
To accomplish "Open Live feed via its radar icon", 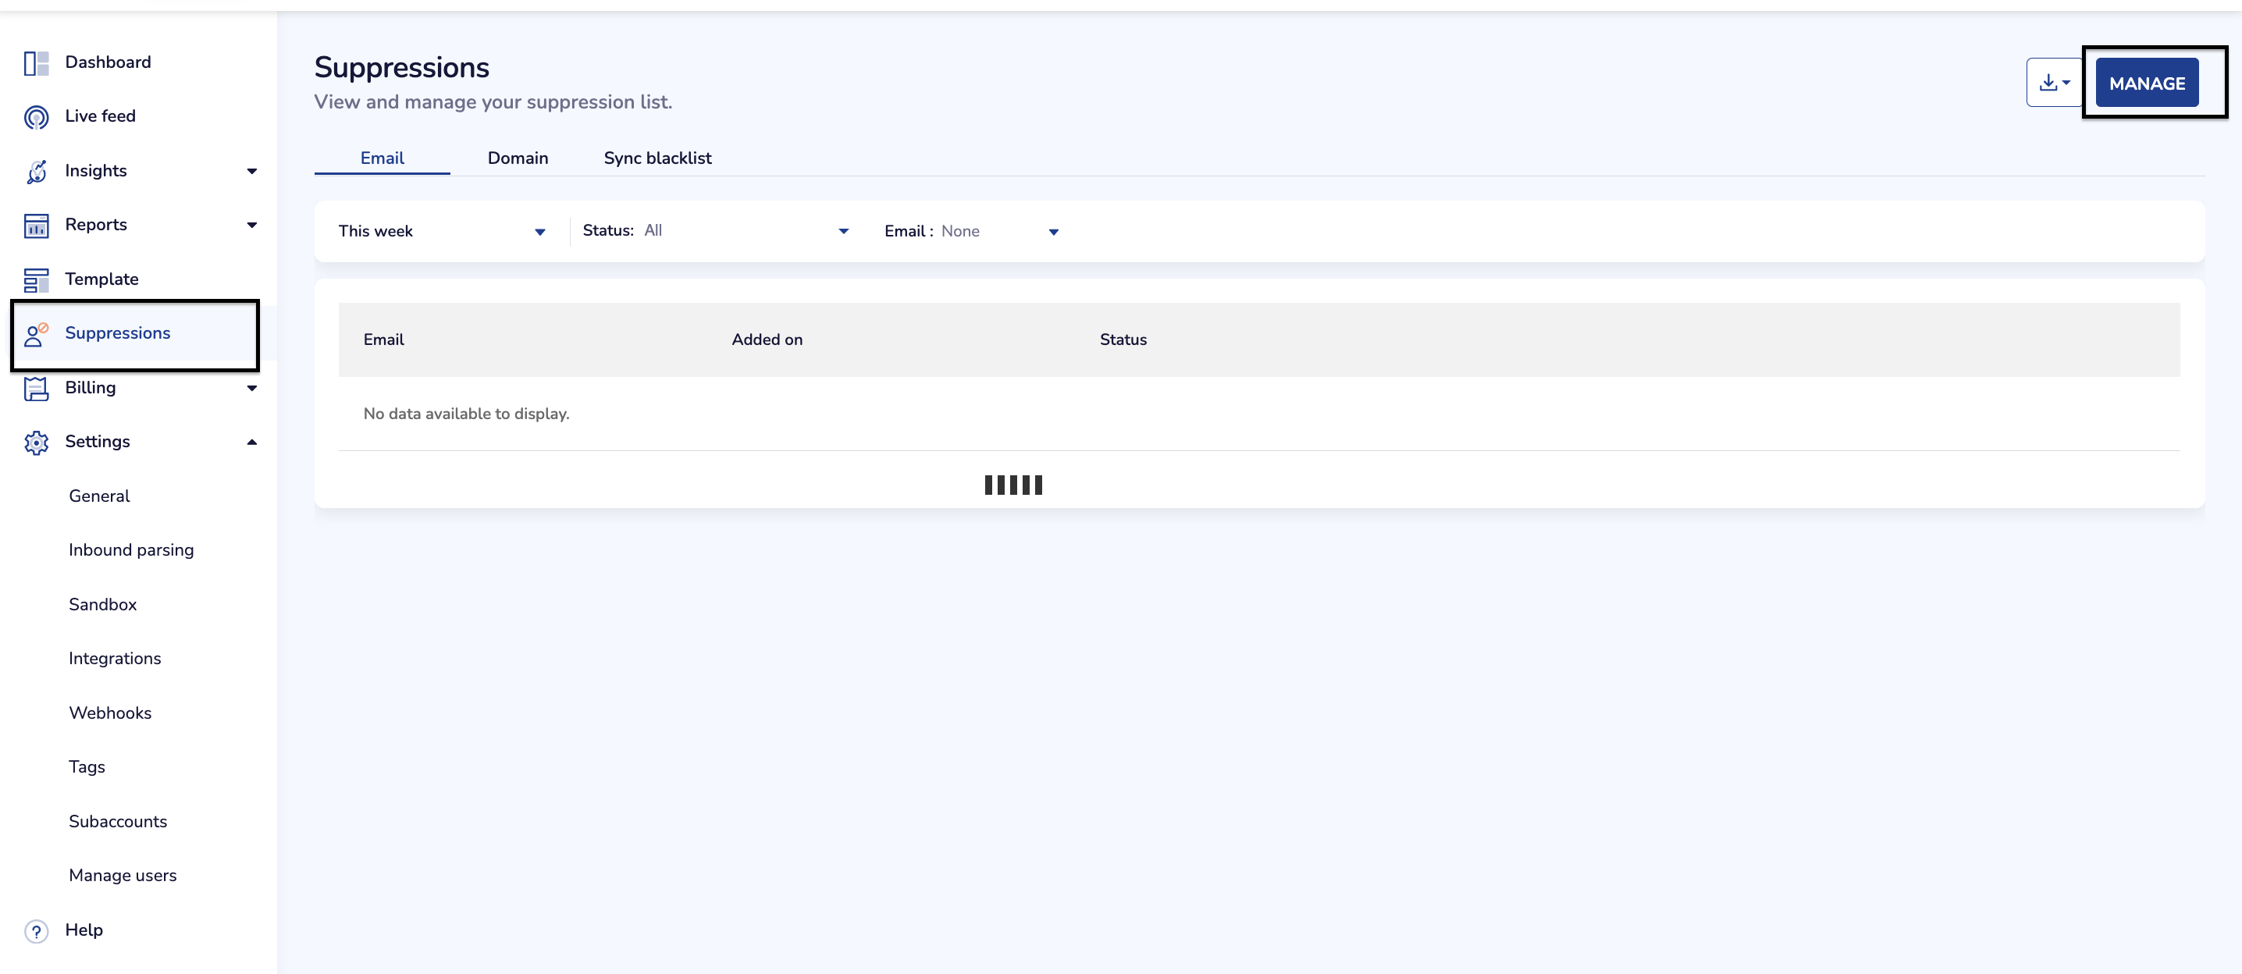I will point(36,116).
